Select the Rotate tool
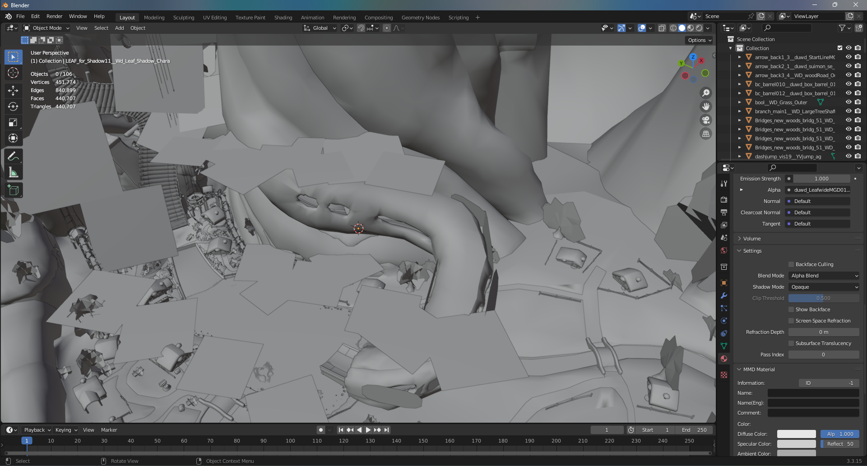Screen dimensions: 867x466 pyautogui.click(x=13, y=106)
